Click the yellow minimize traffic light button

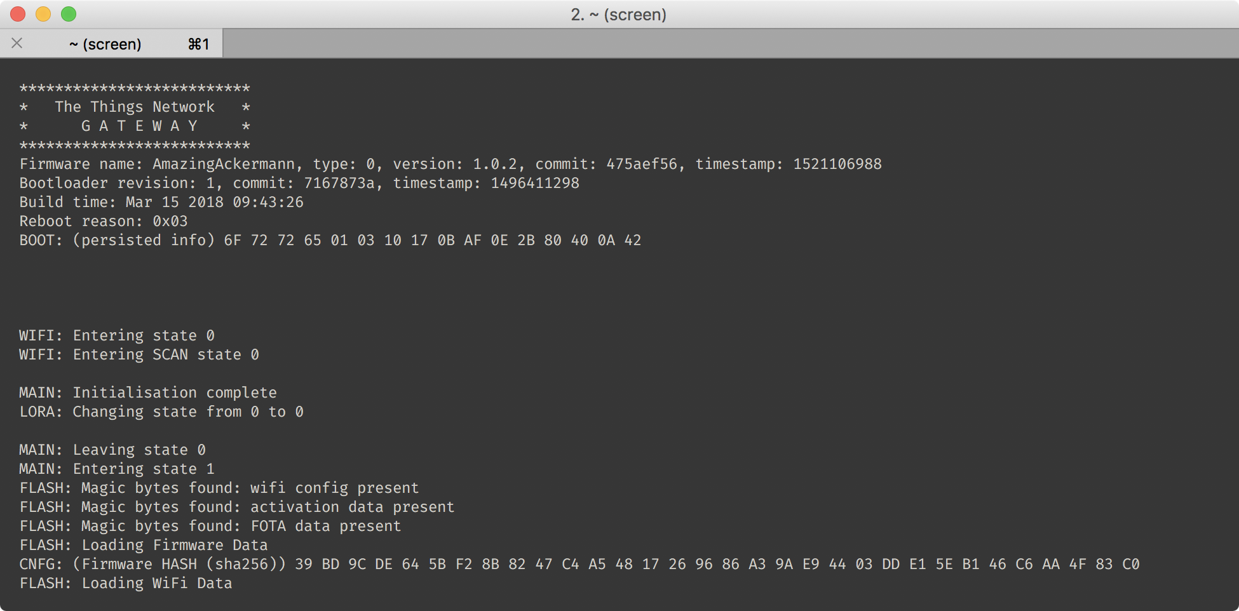point(43,13)
